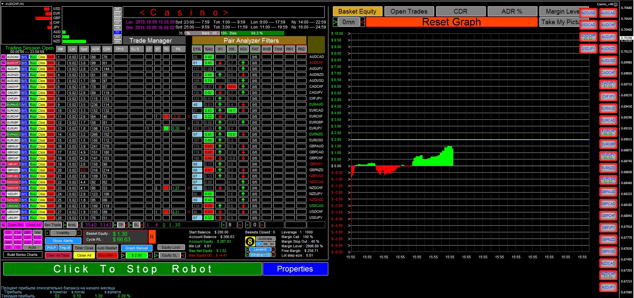Click the red EURCHF trade status indicator

tap(166, 117)
